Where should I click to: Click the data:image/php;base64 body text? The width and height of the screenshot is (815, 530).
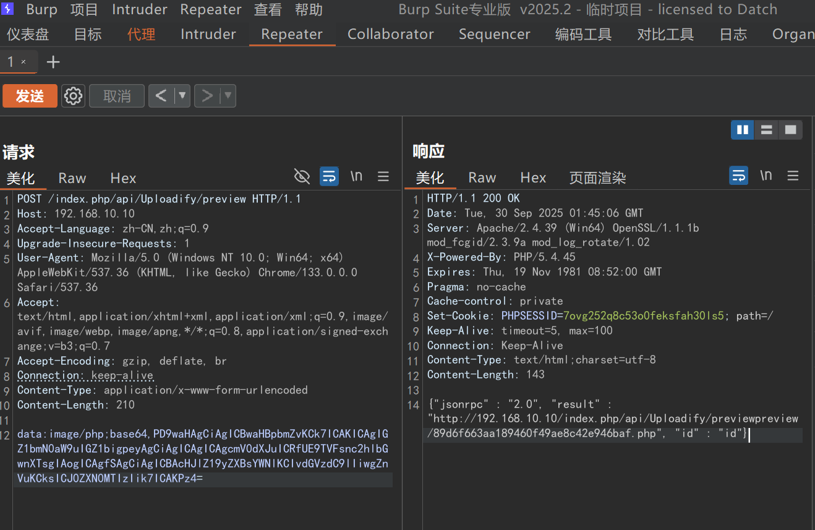[x=203, y=456]
